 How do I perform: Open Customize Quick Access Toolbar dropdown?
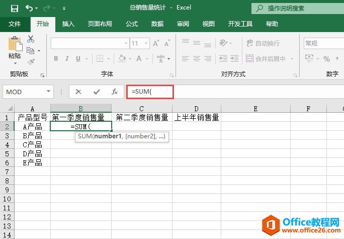pyautogui.click(x=64, y=9)
